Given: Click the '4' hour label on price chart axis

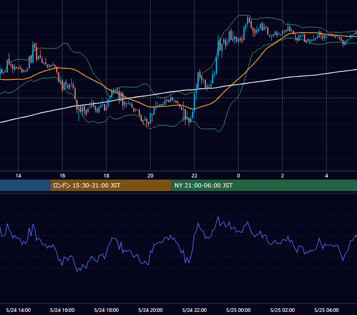Looking at the screenshot, I should tap(327, 176).
